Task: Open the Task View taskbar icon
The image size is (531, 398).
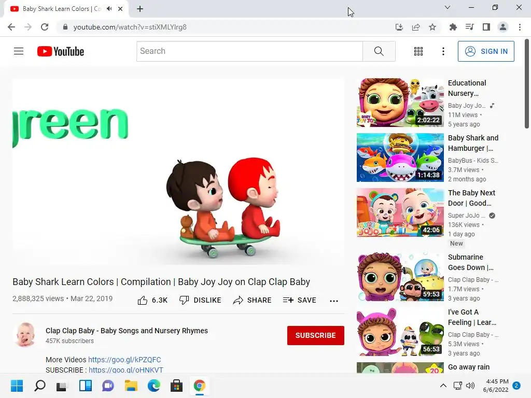Action: [62, 386]
